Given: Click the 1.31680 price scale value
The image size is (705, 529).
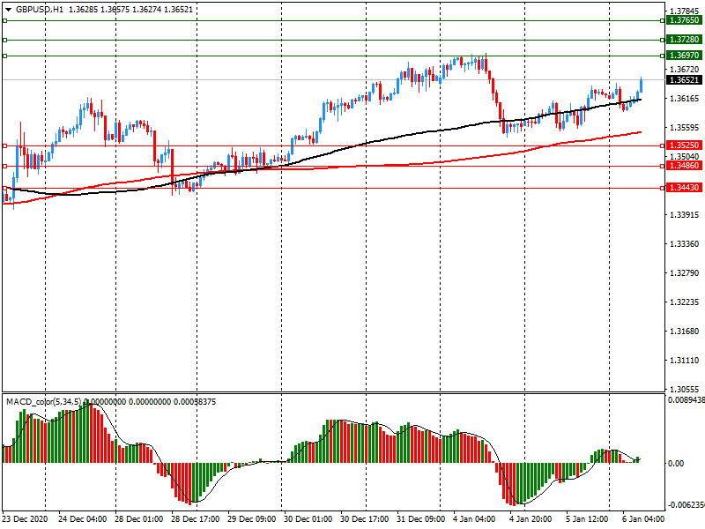Looking at the screenshot, I should 685,332.
